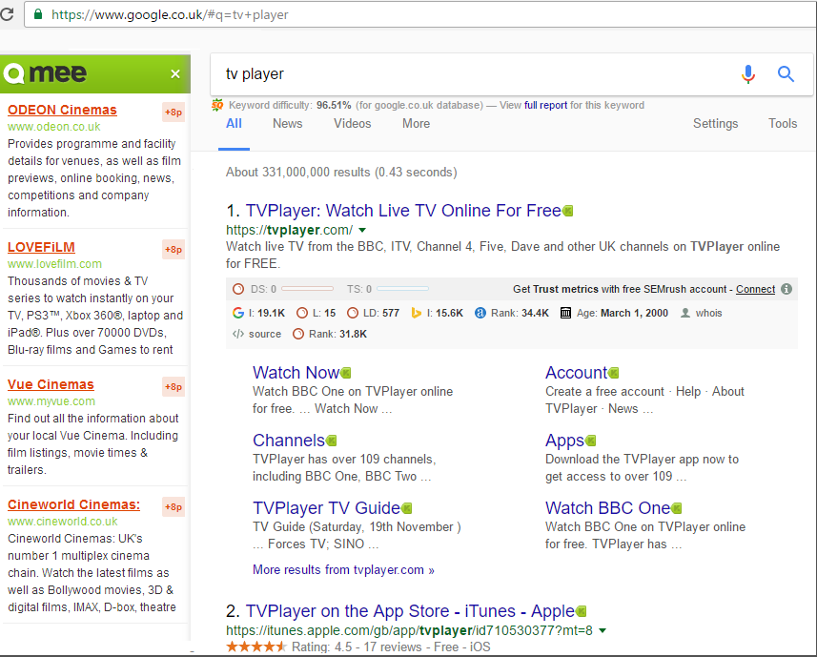
Task: Click the Bing index icon showing 15.6K
Action: 416,313
